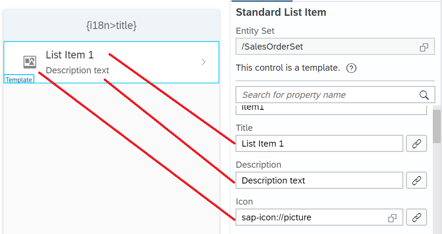
Task: Select the Description text in the list item
Action: (x=77, y=70)
